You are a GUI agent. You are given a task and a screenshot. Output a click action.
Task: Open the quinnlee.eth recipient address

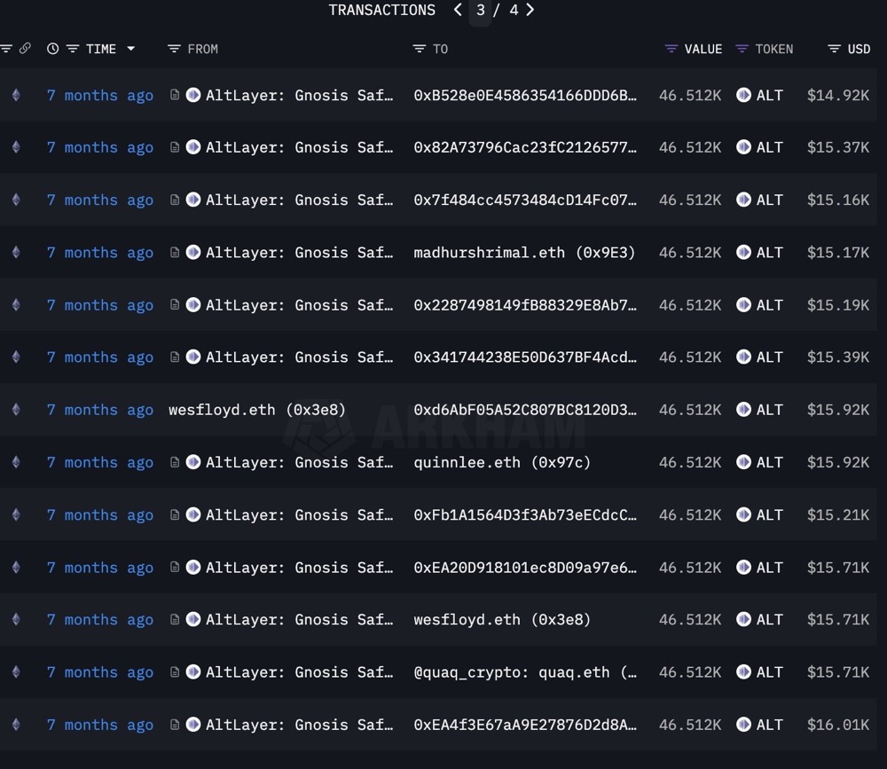pyautogui.click(x=502, y=462)
